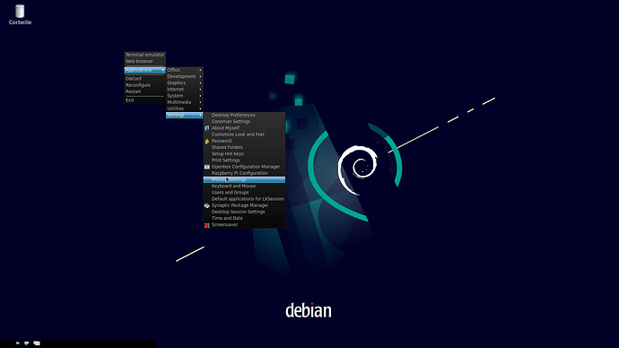Expand the Office submenu
Screen dimensions: 619x348
click(x=185, y=70)
